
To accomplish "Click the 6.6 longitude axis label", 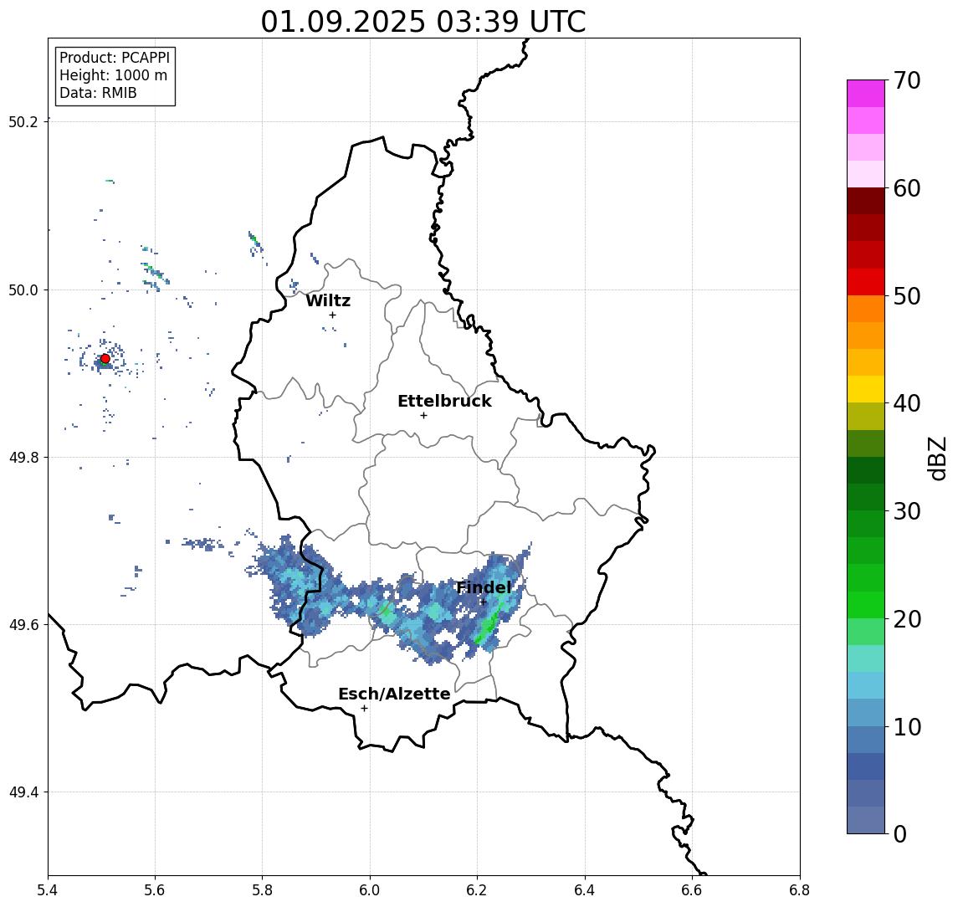I will point(692,890).
